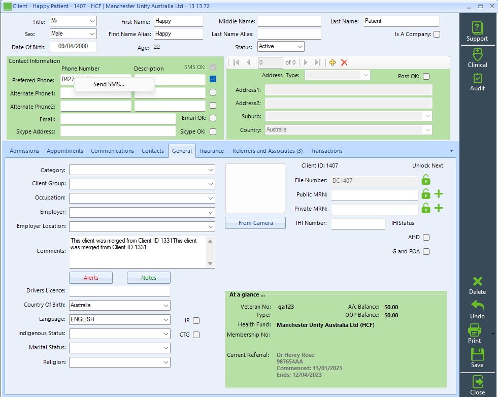Tick the G and POA checkbox

click(426, 251)
